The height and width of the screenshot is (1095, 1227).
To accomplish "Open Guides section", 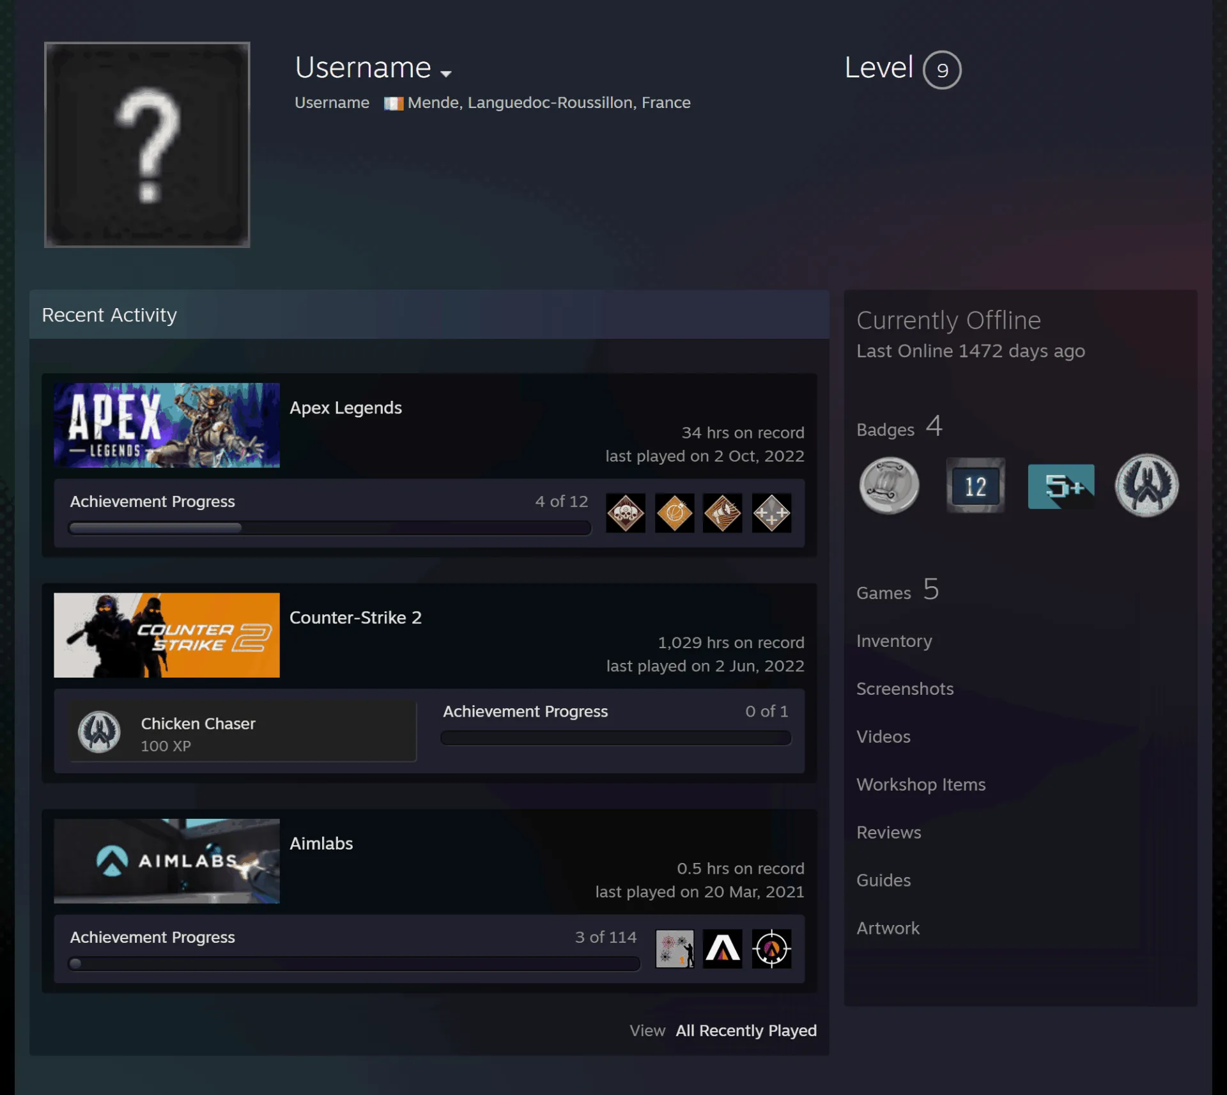I will coord(883,880).
